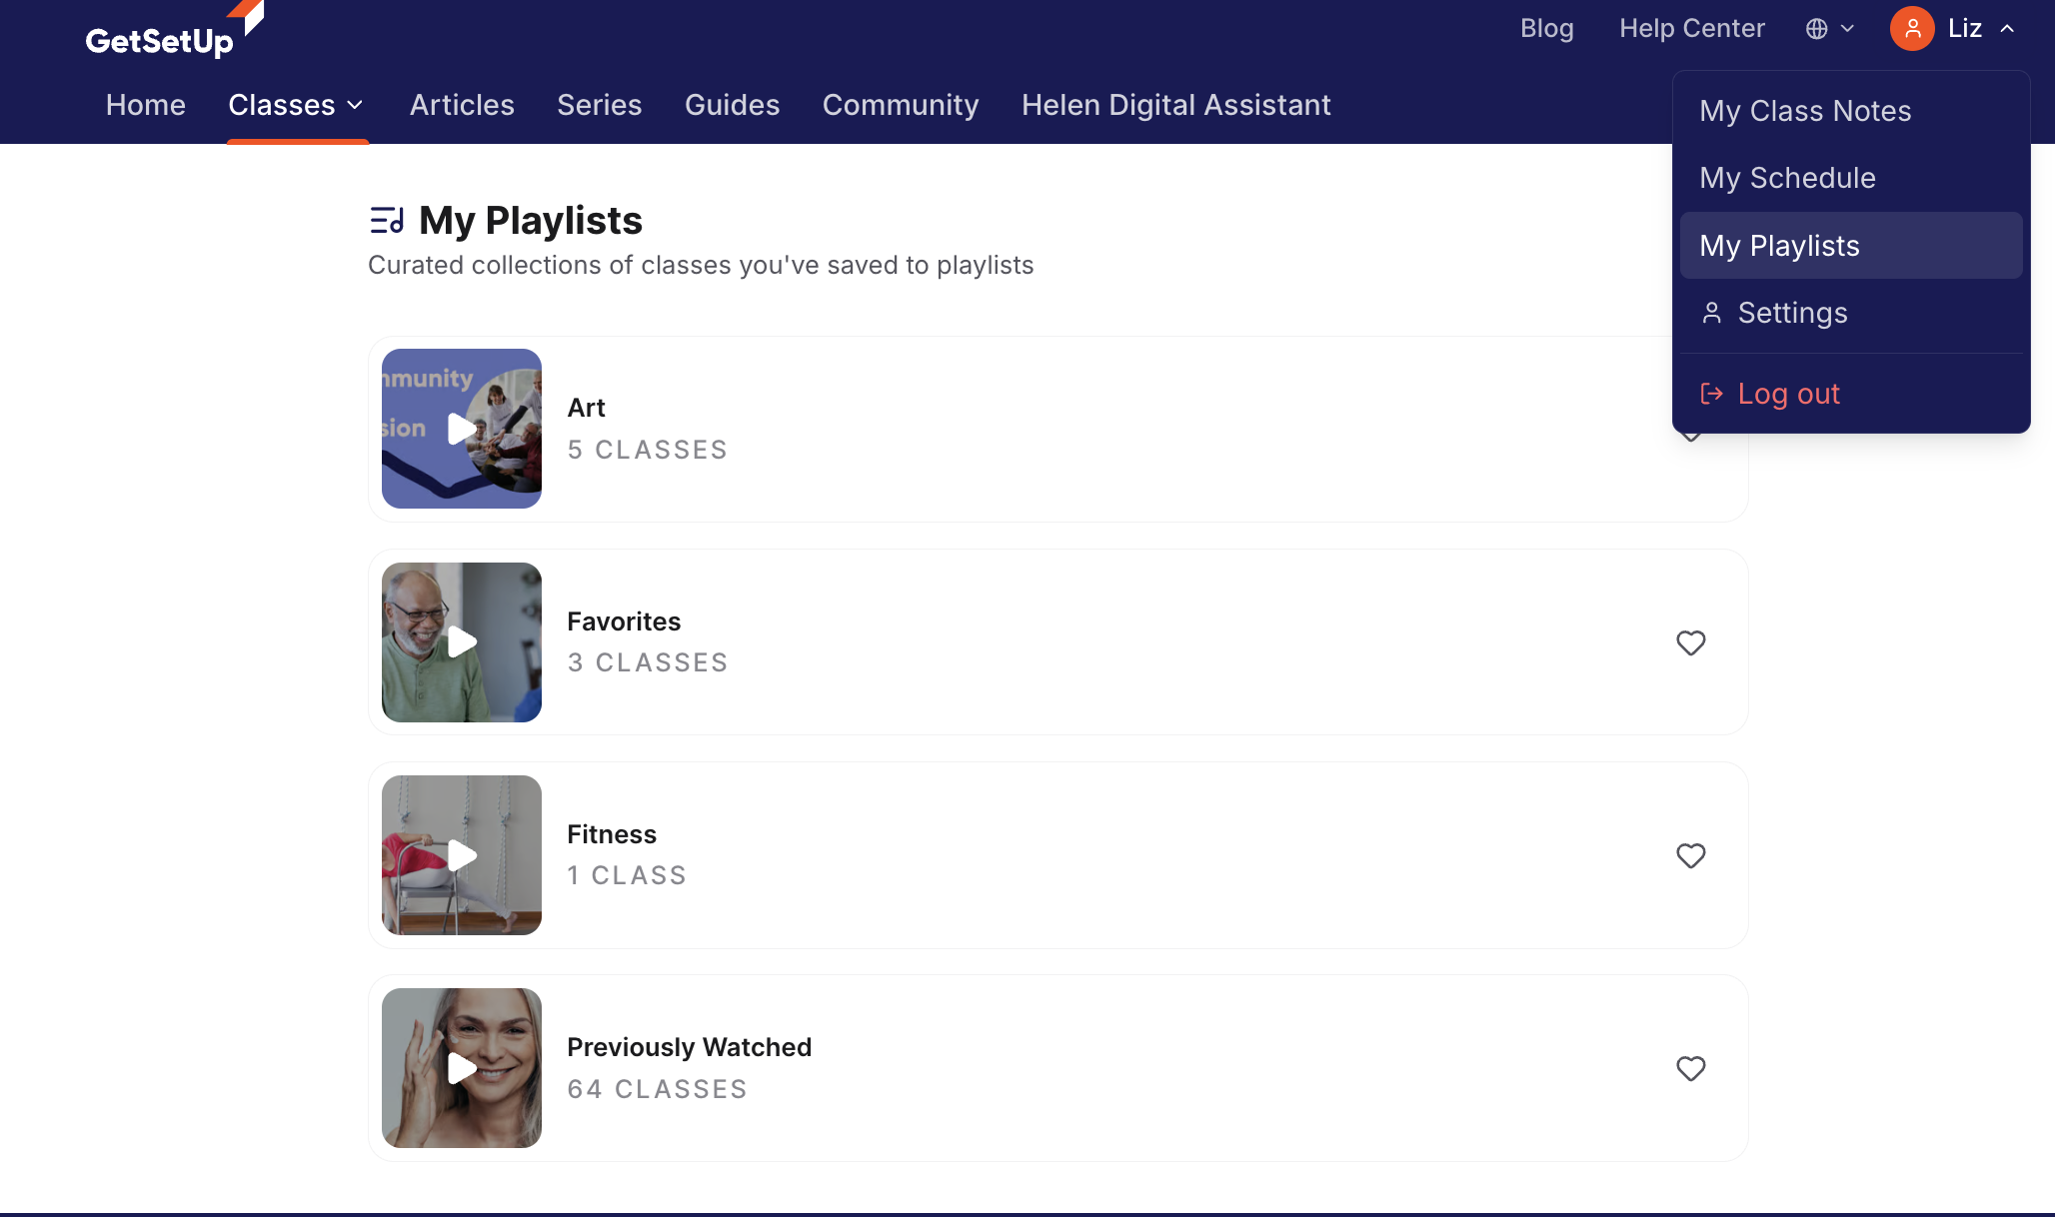2055x1217 pixels.
Task: Click Liz's orange avatar icon
Action: [1912, 29]
